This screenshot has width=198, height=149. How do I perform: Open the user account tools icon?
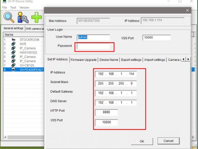pyautogui.click(x=23, y=17)
